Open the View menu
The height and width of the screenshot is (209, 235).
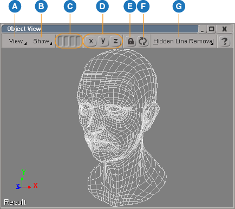point(17,41)
